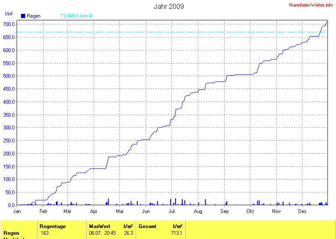Click the Jul label on the x-axis

172,211
